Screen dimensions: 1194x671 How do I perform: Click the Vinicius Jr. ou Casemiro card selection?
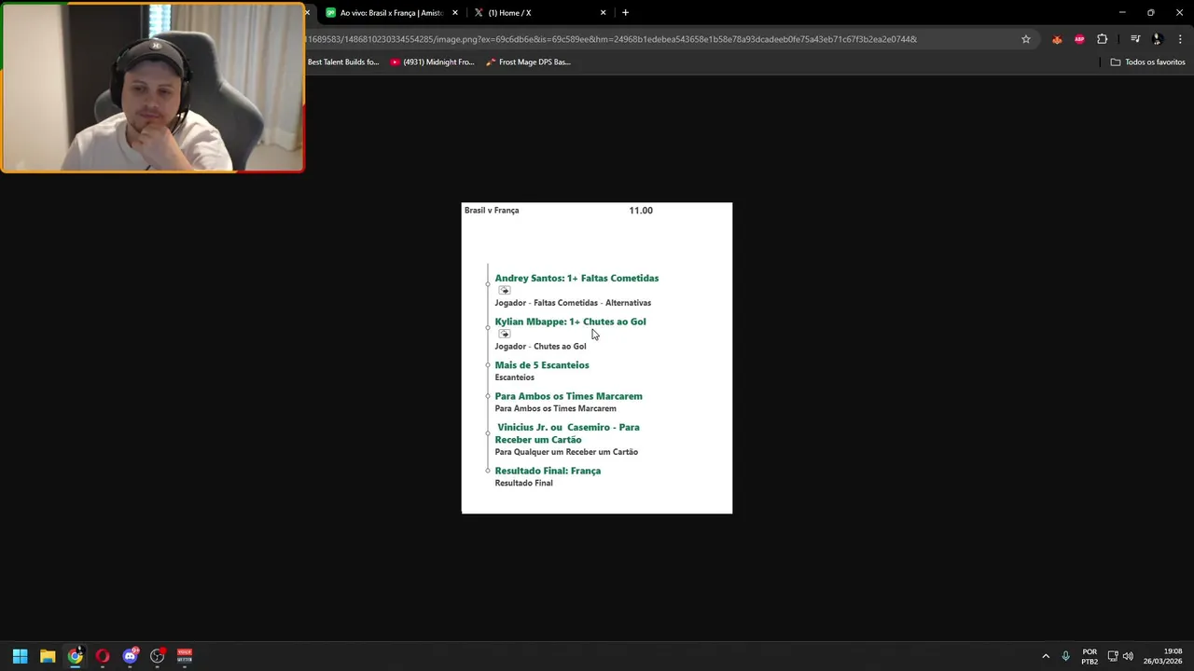567,433
